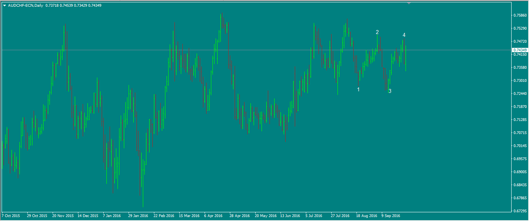
Task: Click the 20 Nov 2015 date label
Action: tap(63, 216)
